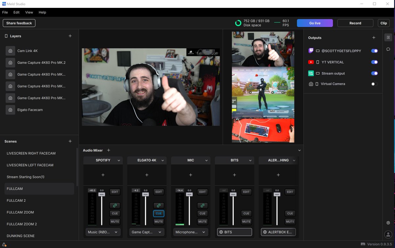Expand the MIC track header chevron
Screen dimensions: 395x248
[x=206, y=160]
